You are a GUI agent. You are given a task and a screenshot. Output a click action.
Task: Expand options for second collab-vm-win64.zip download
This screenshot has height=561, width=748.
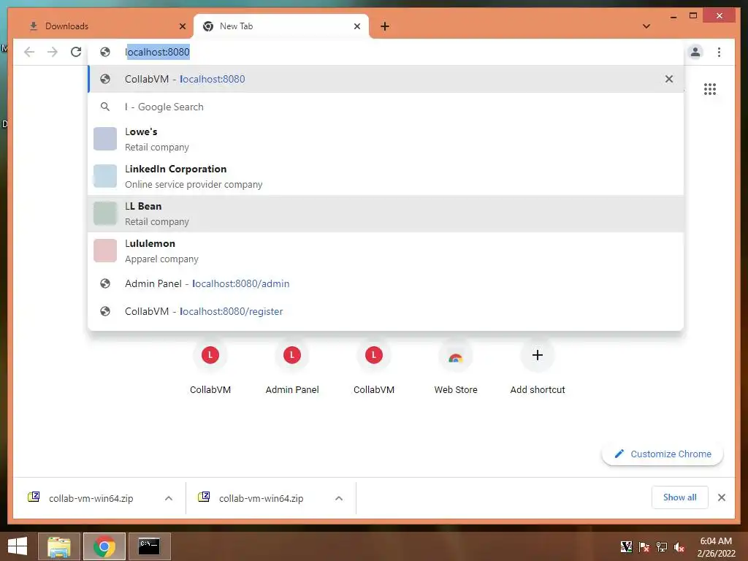[339, 498]
